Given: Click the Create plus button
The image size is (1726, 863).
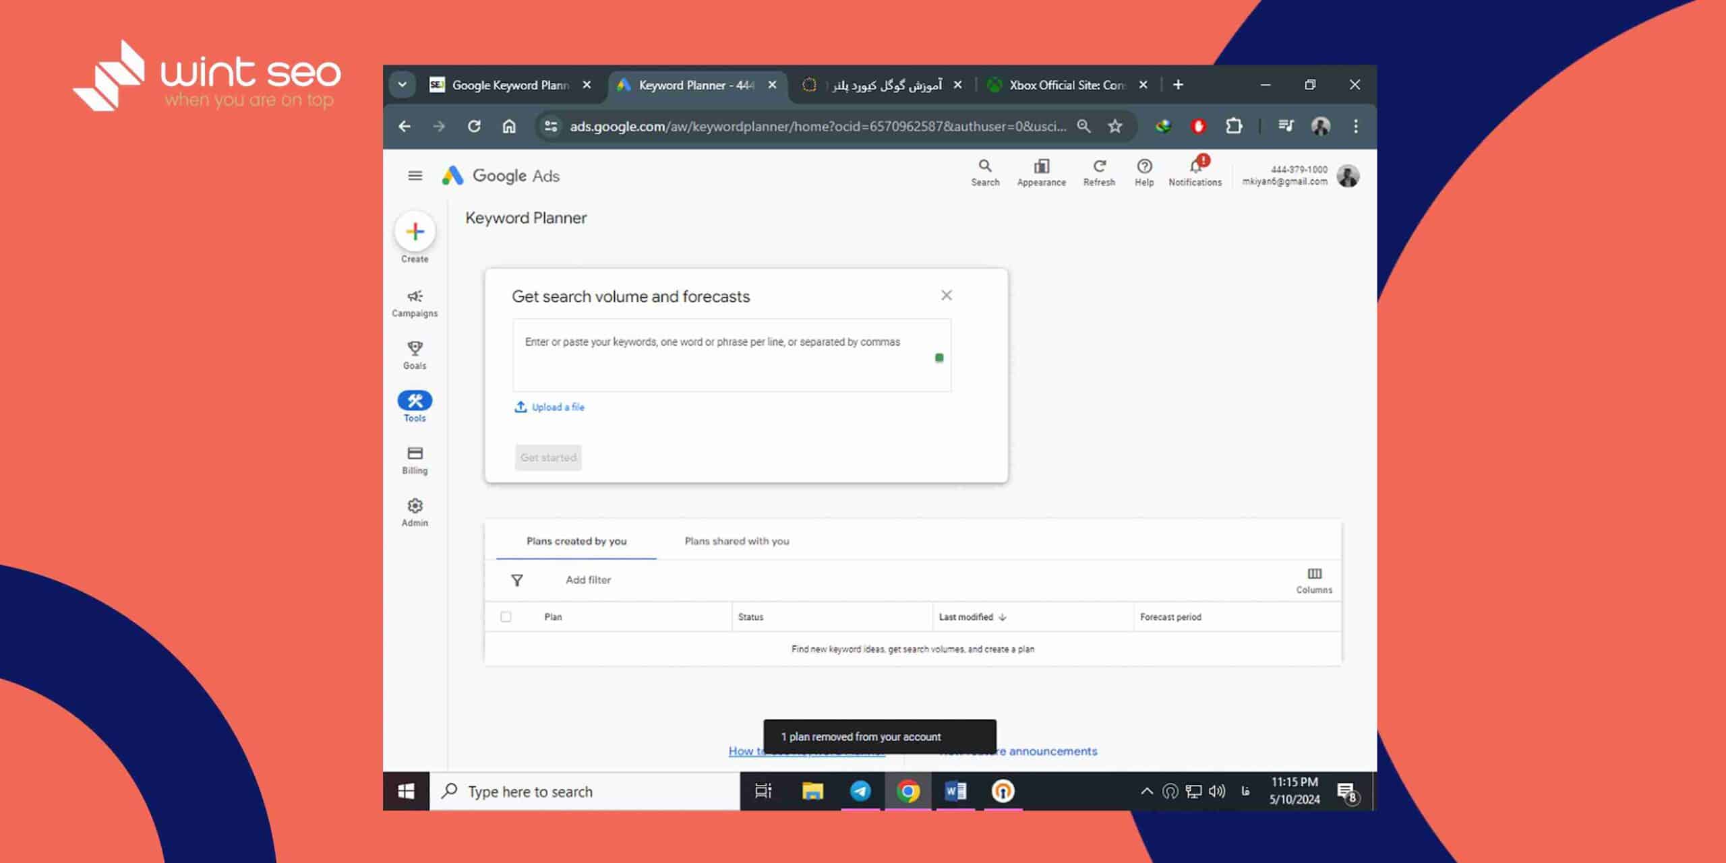Looking at the screenshot, I should point(415,232).
